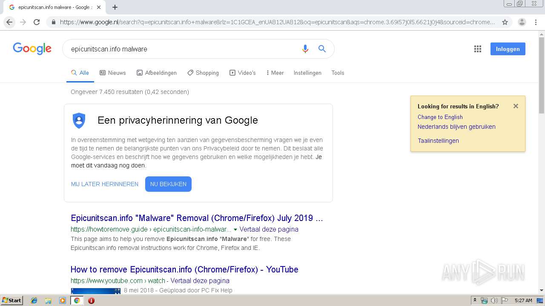Open the Epicunitscan.info Malware Removal result
The height and width of the screenshot is (306, 545).
click(x=197, y=218)
